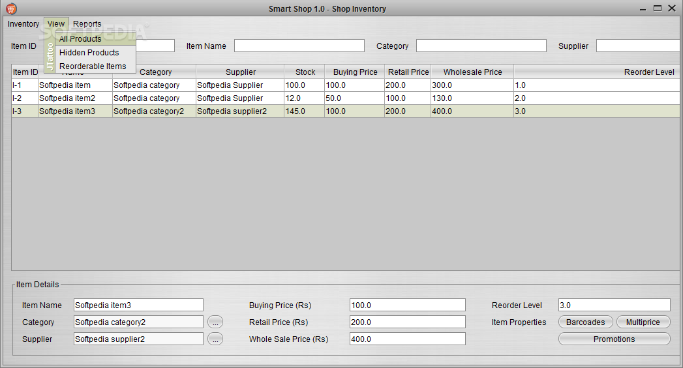Open the Barcoades button

(x=585, y=322)
